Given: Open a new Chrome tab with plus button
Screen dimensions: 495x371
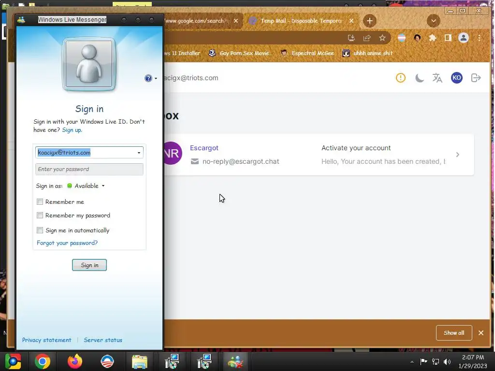Looking at the screenshot, I should (x=370, y=21).
